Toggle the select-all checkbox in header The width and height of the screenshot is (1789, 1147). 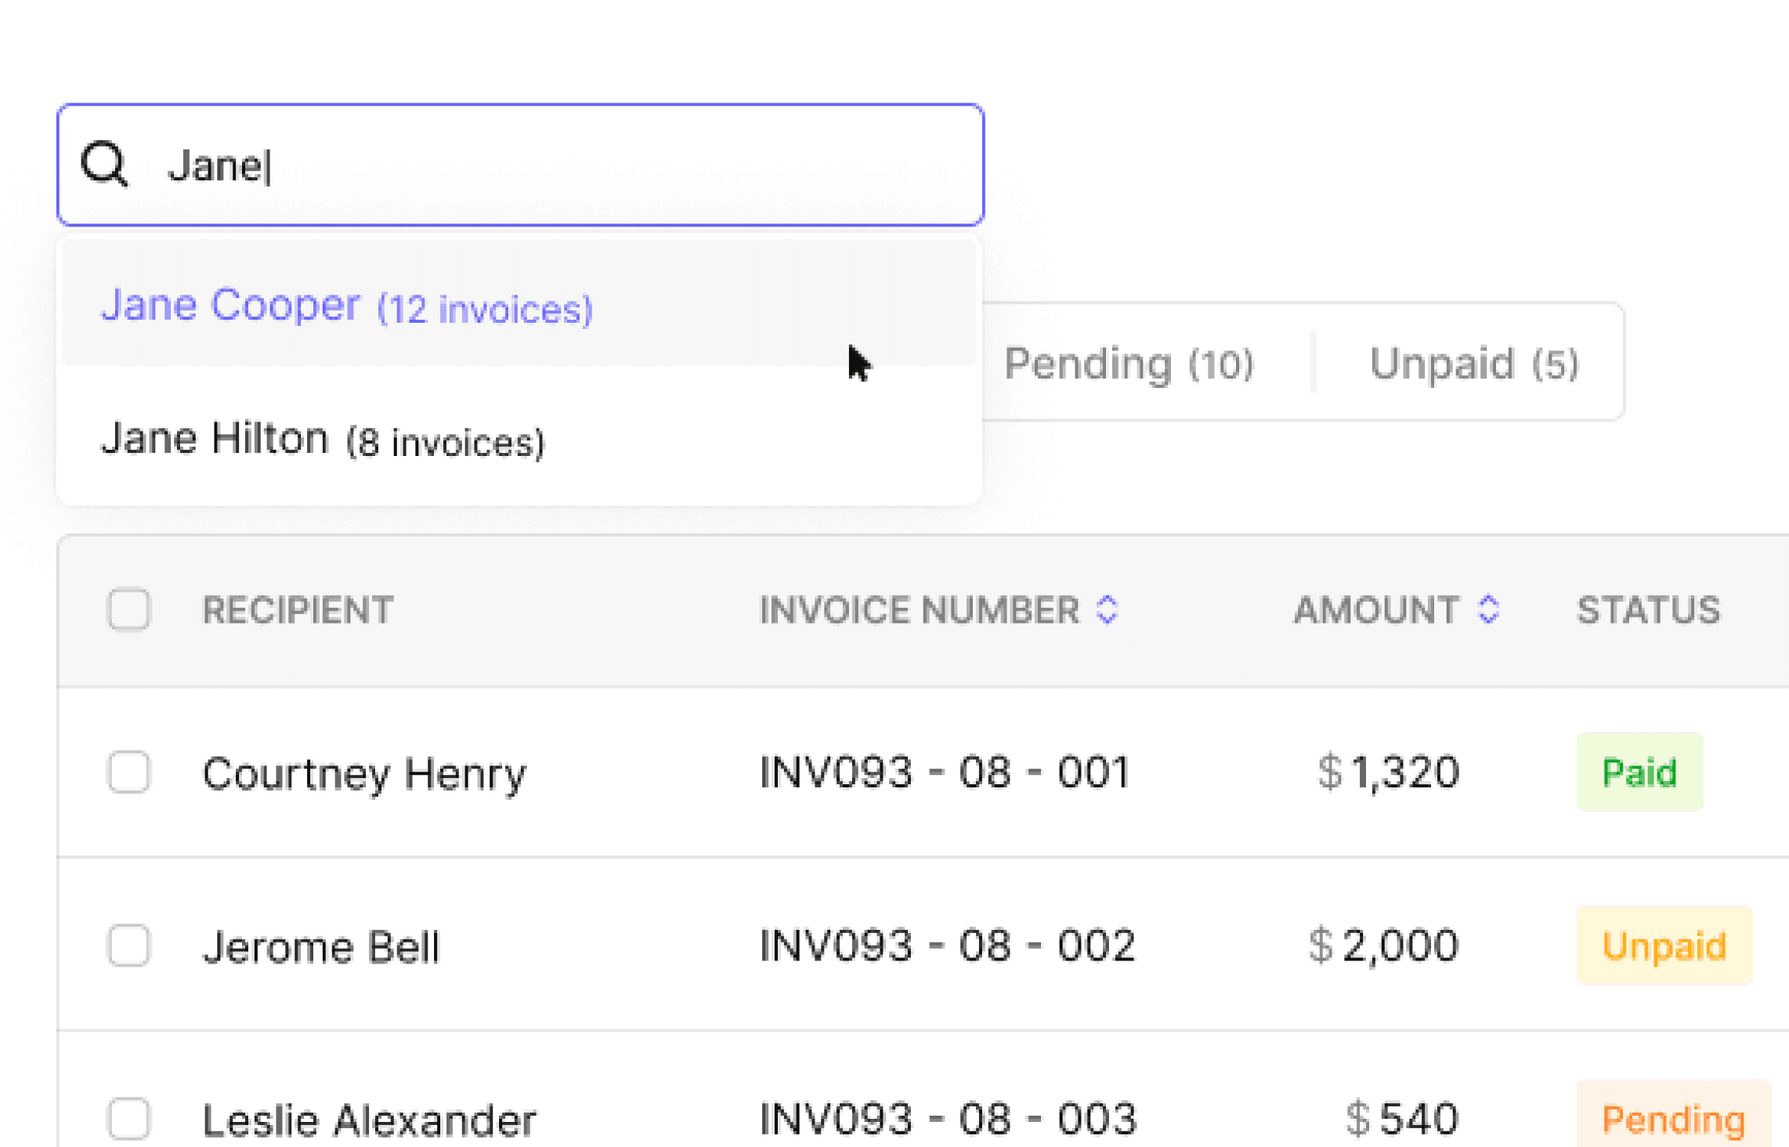tap(129, 610)
